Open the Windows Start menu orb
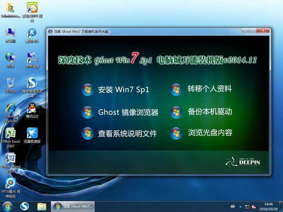The image size is (283, 212). (7, 206)
